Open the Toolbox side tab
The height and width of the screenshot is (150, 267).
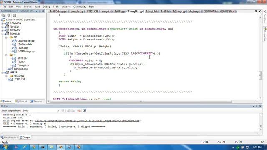265,17
